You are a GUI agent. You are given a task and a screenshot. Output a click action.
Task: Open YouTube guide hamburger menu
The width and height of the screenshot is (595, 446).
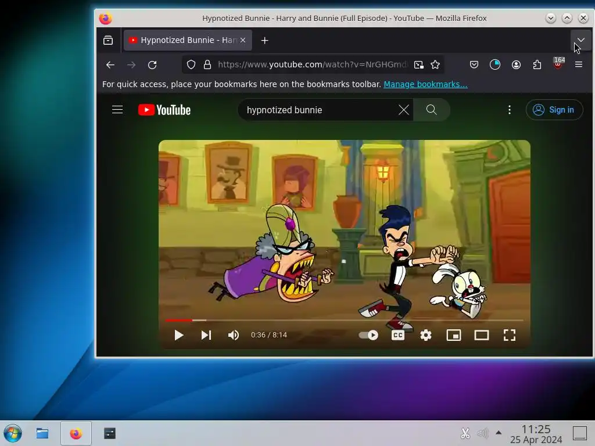(x=117, y=110)
